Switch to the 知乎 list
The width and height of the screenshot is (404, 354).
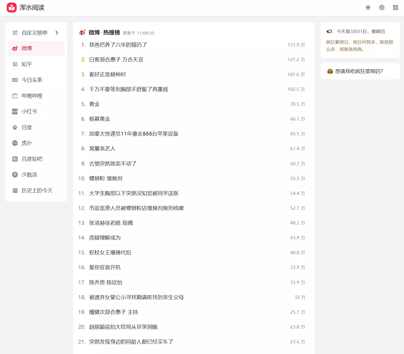pos(27,64)
